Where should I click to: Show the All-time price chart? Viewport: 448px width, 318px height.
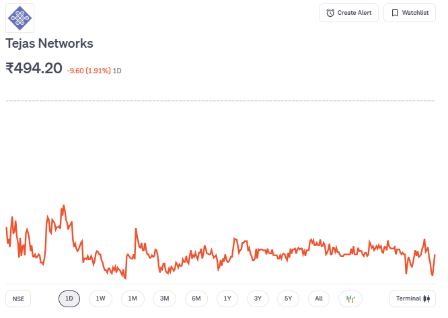[319, 299]
